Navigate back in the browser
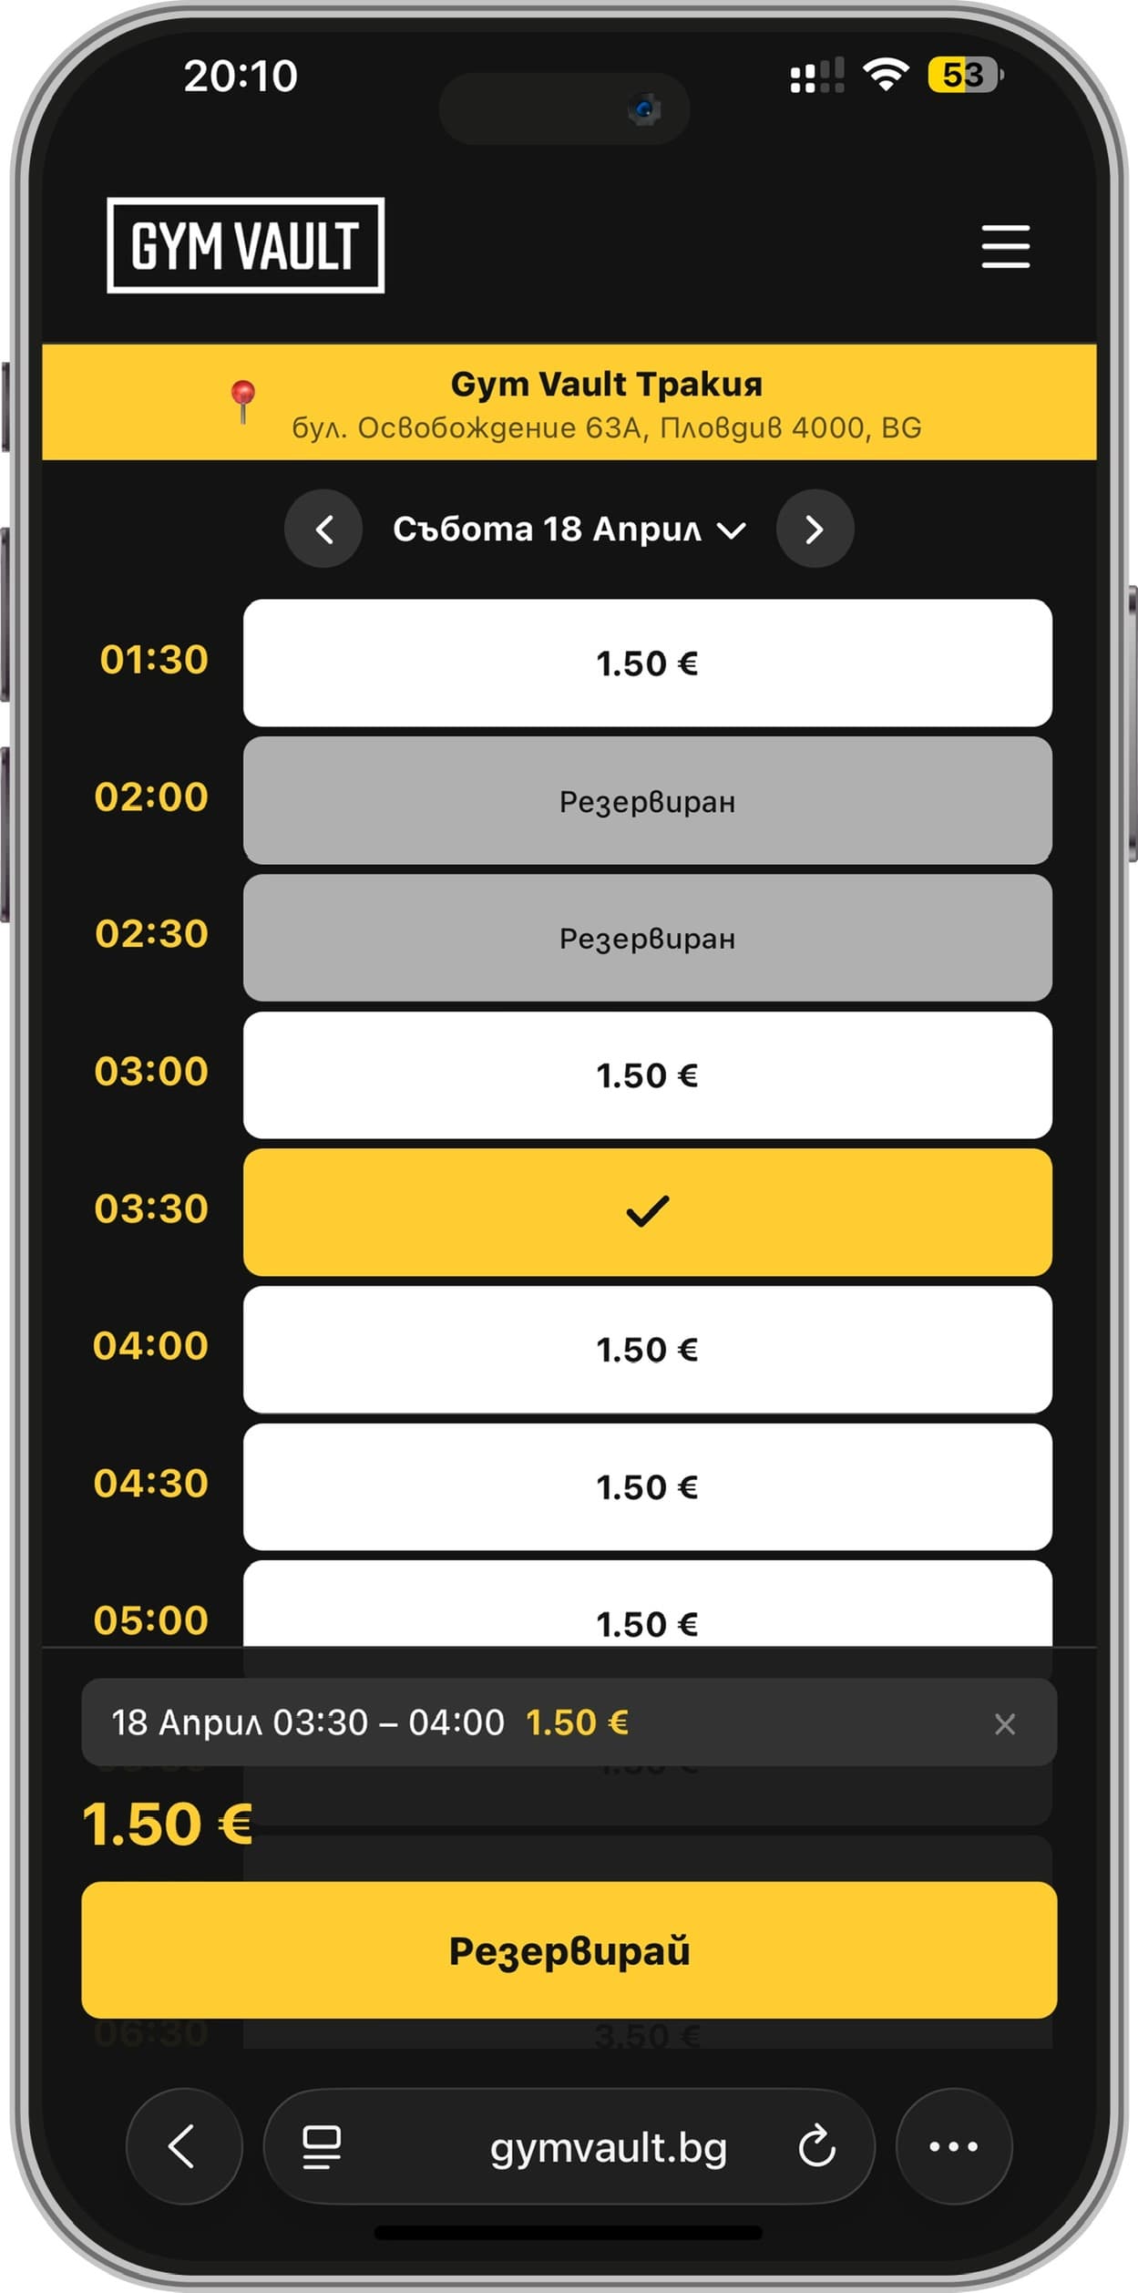 [183, 2146]
